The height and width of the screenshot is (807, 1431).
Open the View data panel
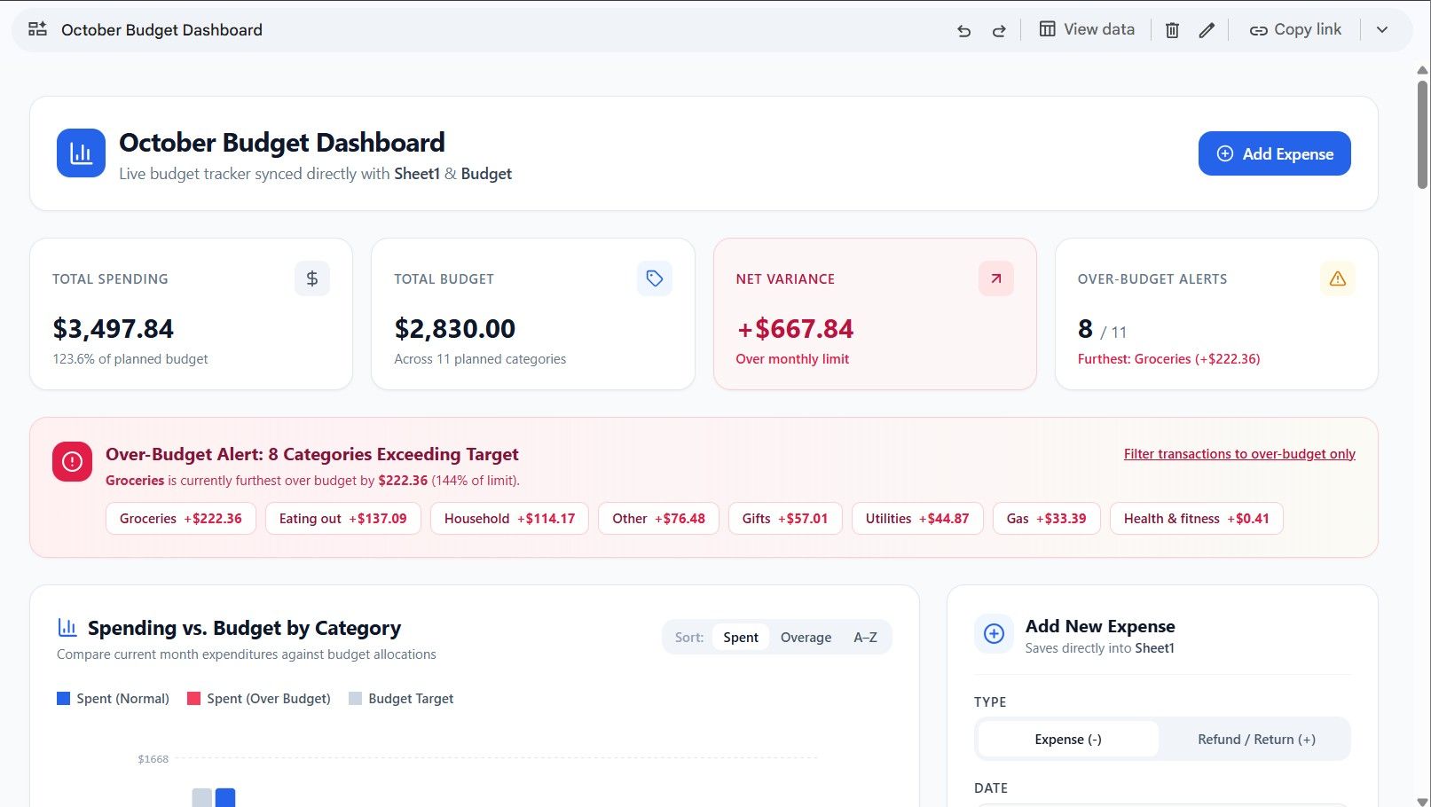[x=1087, y=29]
